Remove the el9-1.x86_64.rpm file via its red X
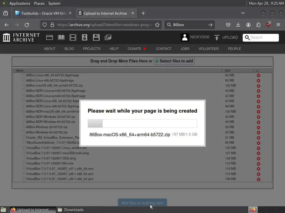 click(x=259, y=179)
